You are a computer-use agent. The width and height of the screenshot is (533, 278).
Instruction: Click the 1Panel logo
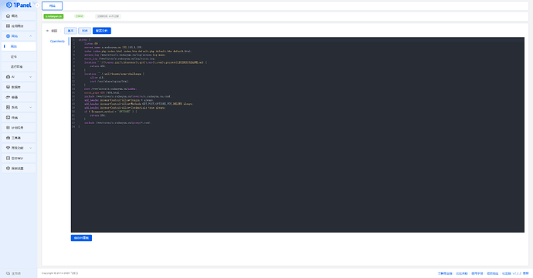[x=19, y=5]
